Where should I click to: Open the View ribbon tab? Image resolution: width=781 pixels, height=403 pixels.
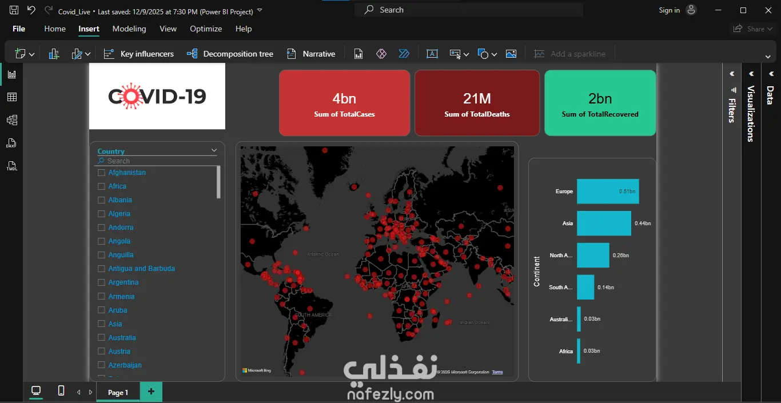click(x=168, y=29)
